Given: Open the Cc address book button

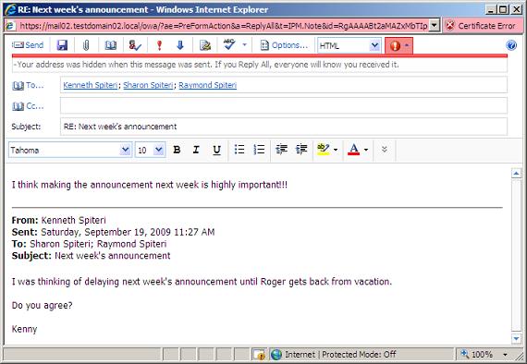Looking at the screenshot, I should (x=28, y=106).
